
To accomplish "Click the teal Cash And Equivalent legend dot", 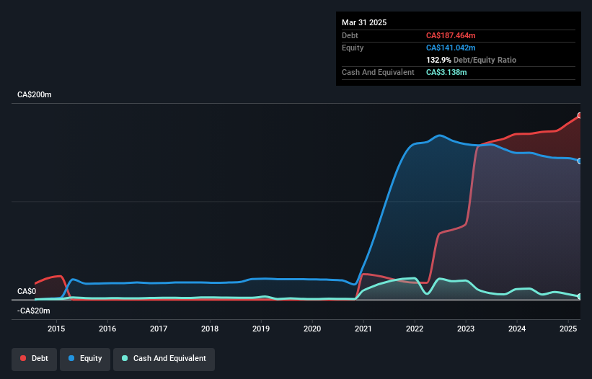I will (x=125, y=358).
